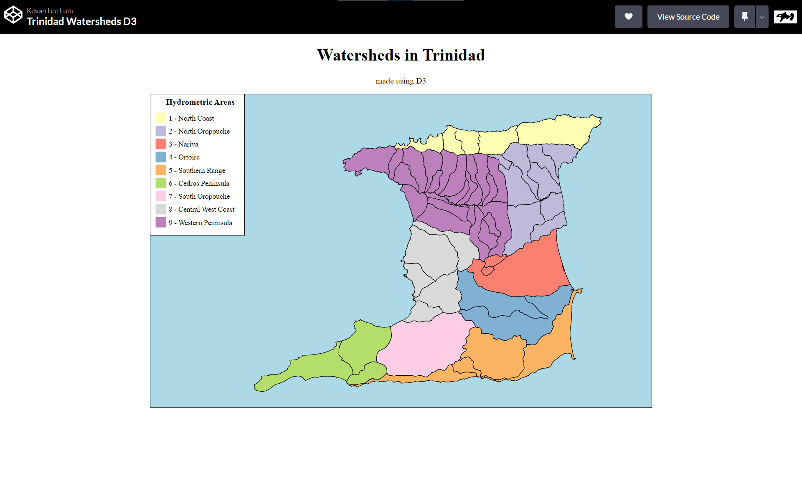Click the Trinidad Watersheds D3 title

(x=81, y=22)
